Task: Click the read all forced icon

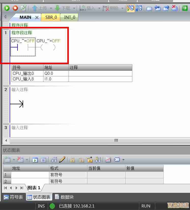Action: (x=98, y=160)
